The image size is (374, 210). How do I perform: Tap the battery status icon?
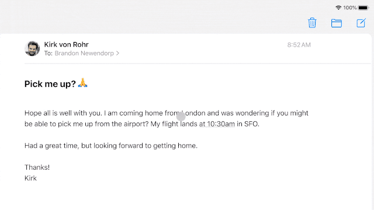point(363,8)
